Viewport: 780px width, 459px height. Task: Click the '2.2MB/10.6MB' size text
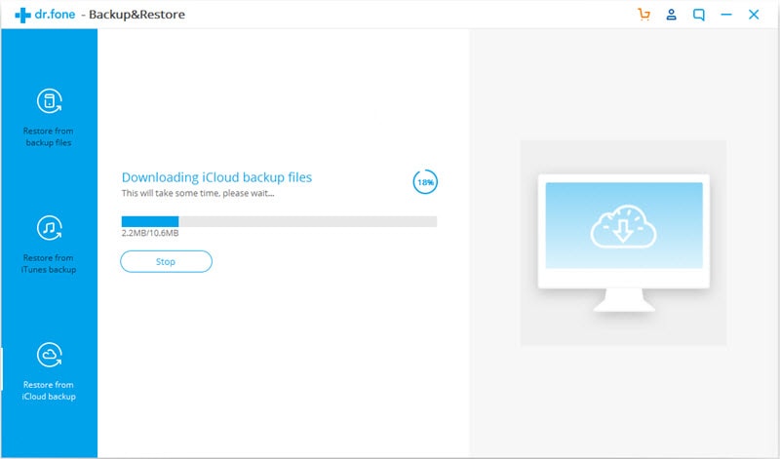pyautogui.click(x=150, y=233)
